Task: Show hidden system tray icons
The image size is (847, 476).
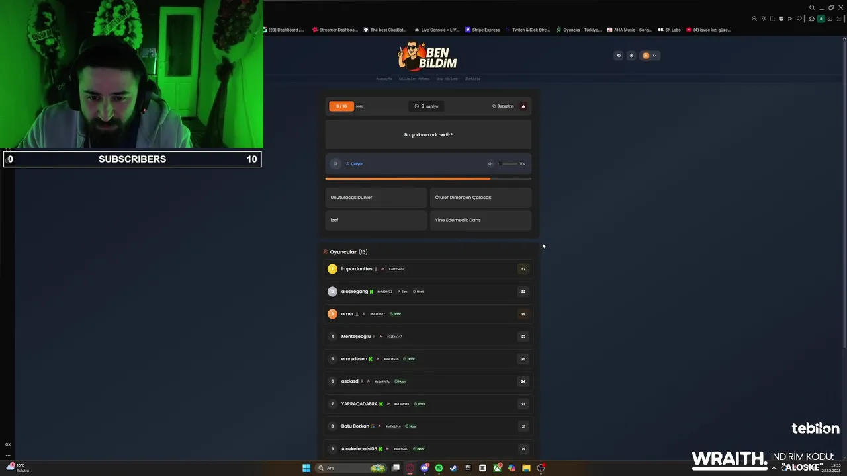Action: [774, 468]
